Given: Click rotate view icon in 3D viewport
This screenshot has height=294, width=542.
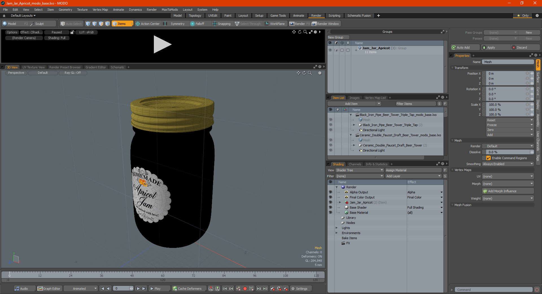Looking at the screenshot, I should [x=304, y=73].
